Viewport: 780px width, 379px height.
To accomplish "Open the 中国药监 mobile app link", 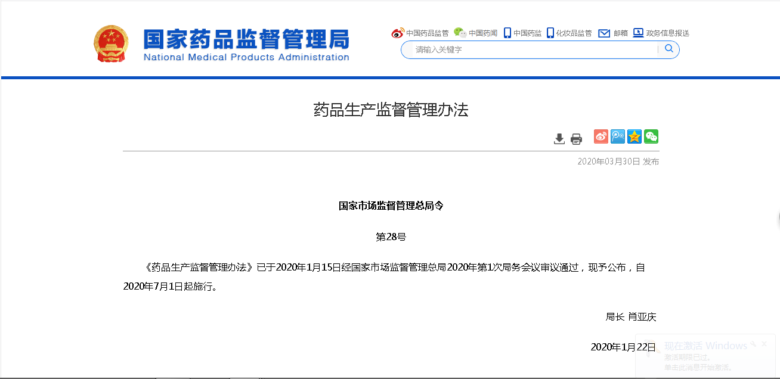I will click(527, 33).
